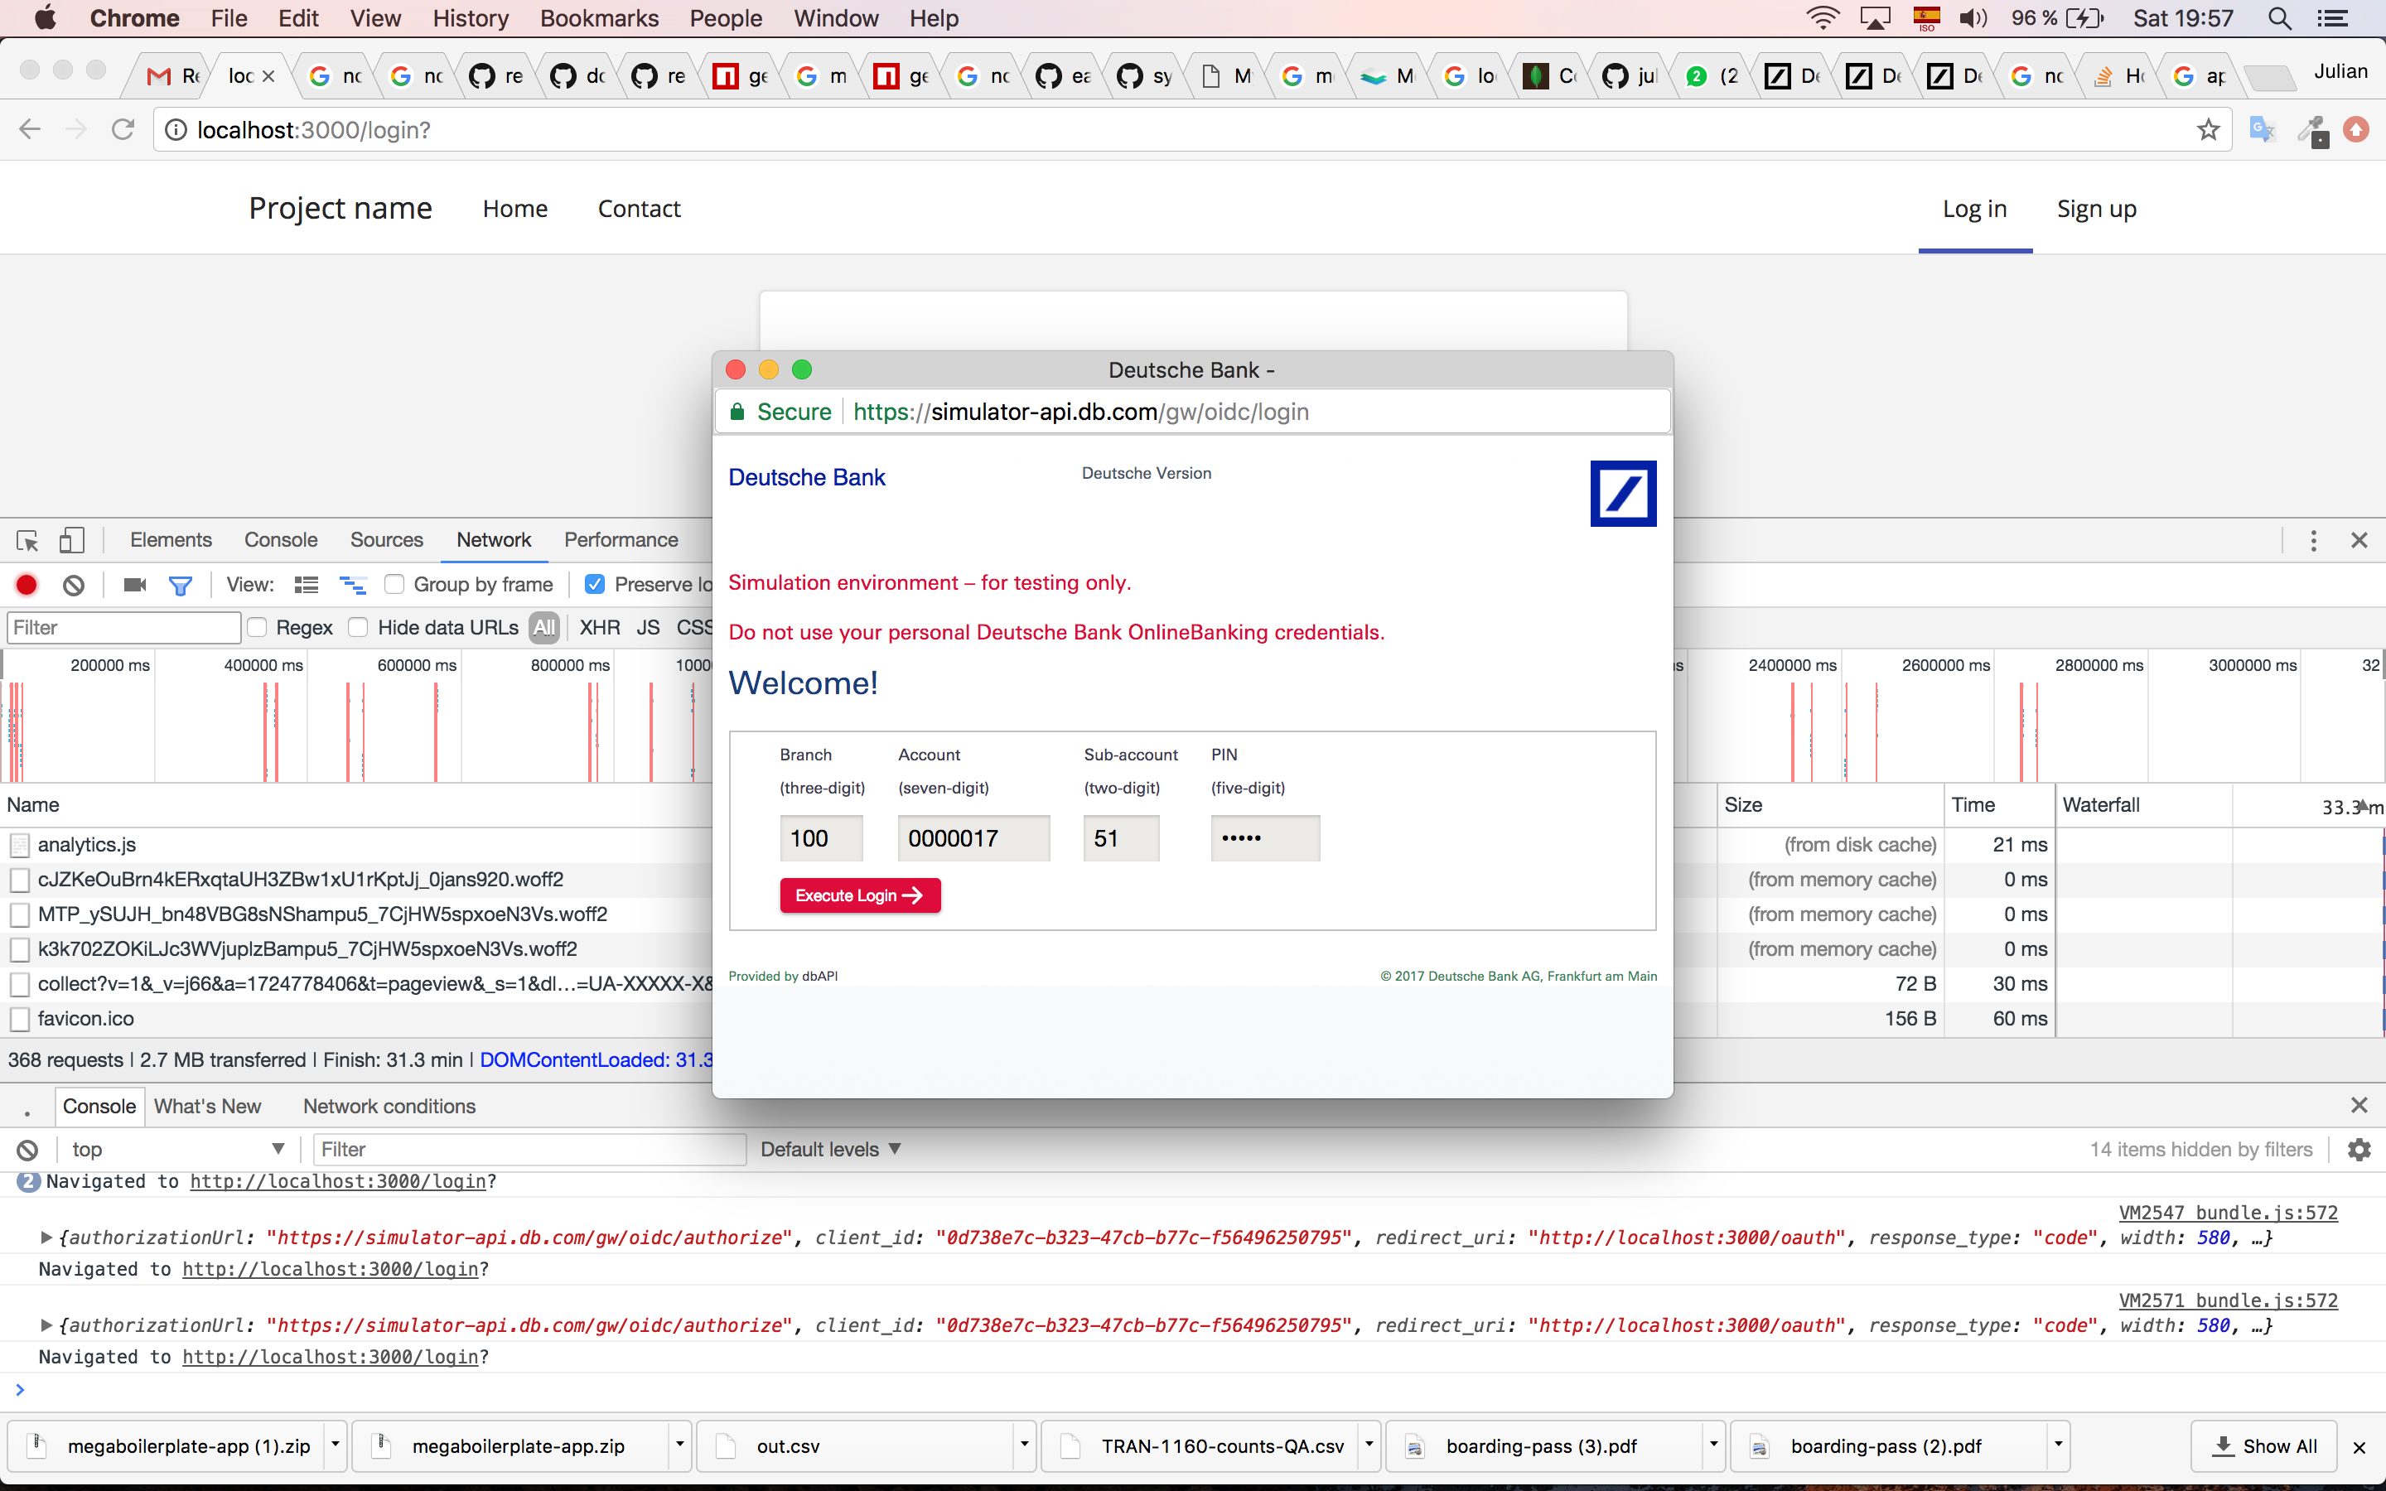Viewport: 2386px width, 1491px height.
Task: Open the Default levels dropdown
Action: pyautogui.click(x=830, y=1149)
